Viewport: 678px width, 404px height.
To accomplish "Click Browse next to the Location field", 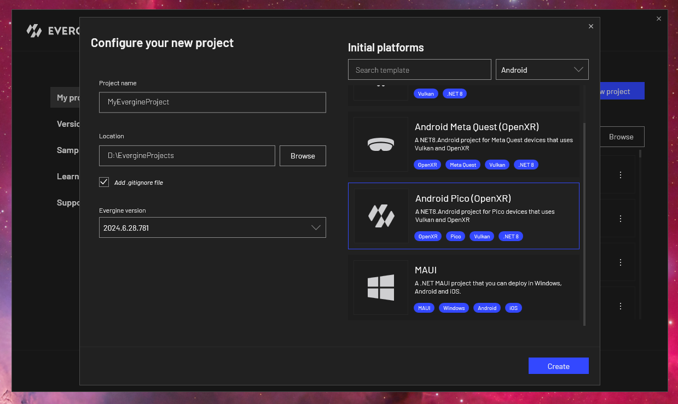I will coord(303,156).
